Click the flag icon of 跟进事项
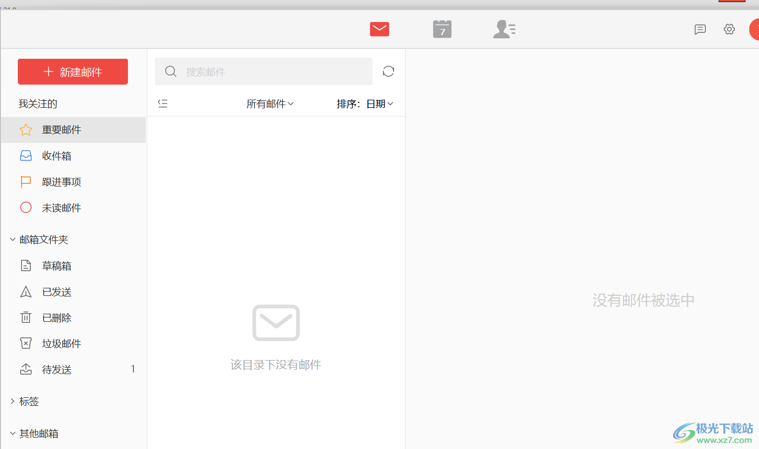Screen dimensions: 759x449 (x=26, y=182)
